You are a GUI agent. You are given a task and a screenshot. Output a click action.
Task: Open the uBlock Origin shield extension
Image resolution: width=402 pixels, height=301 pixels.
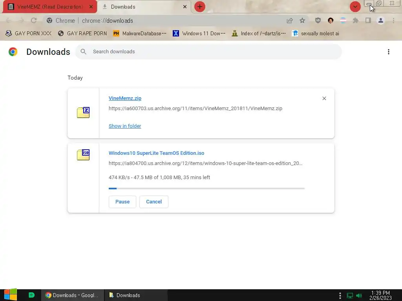(x=318, y=20)
